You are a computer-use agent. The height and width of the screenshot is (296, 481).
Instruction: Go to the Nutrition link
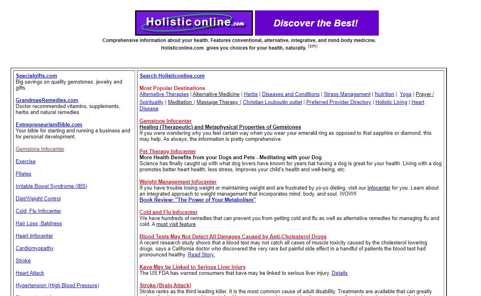pyautogui.click(x=384, y=94)
